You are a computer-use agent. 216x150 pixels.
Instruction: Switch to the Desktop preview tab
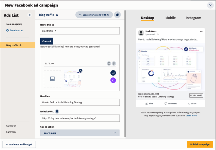click(x=147, y=18)
